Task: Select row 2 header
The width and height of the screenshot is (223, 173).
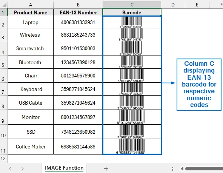Action: point(4,22)
